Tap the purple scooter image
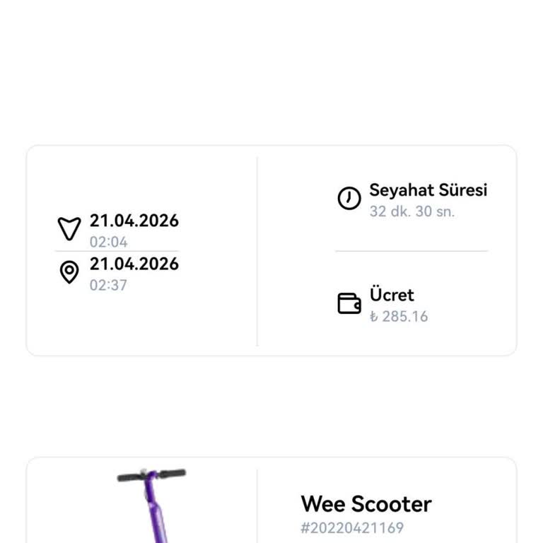The width and height of the screenshot is (543, 543). pyautogui.click(x=152, y=509)
